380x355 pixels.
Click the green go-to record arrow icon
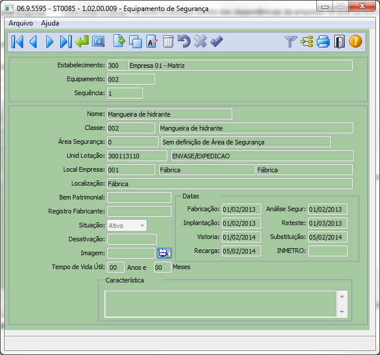click(82, 42)
